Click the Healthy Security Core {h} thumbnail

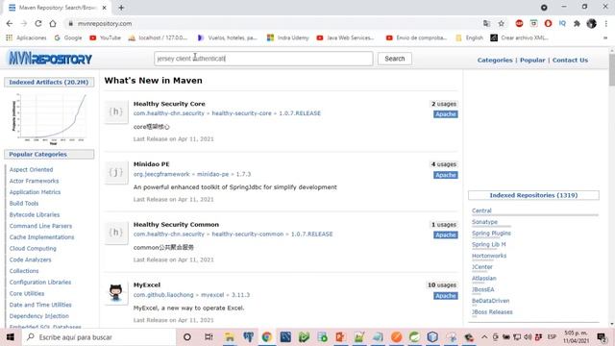coord(116,111)
